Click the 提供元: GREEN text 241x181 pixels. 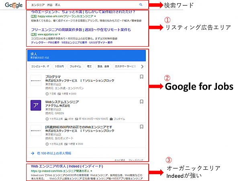pyautogui.click(x=55, y=113)
